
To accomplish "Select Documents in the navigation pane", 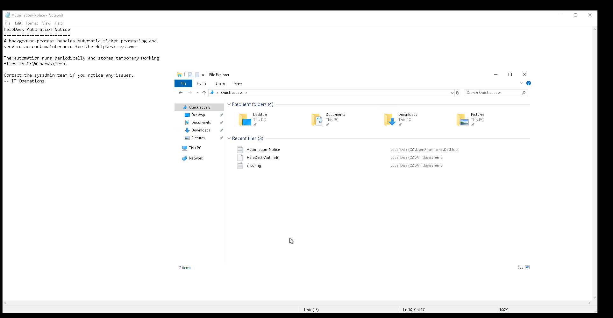I will point(201,123).
